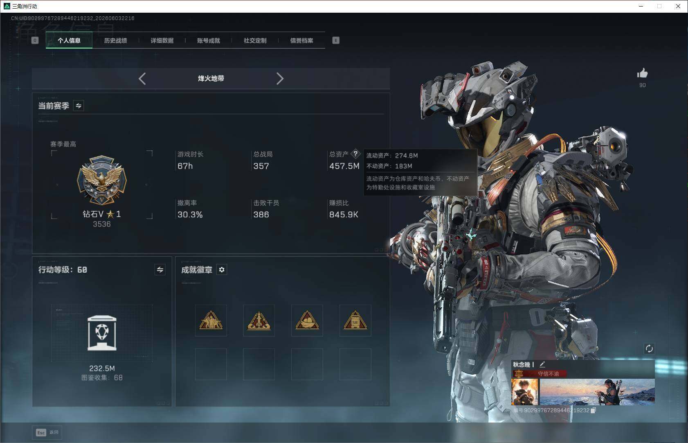The image size is (688, 443).
Task: Click the thumbs-up like icon
Action: point(642,73)
